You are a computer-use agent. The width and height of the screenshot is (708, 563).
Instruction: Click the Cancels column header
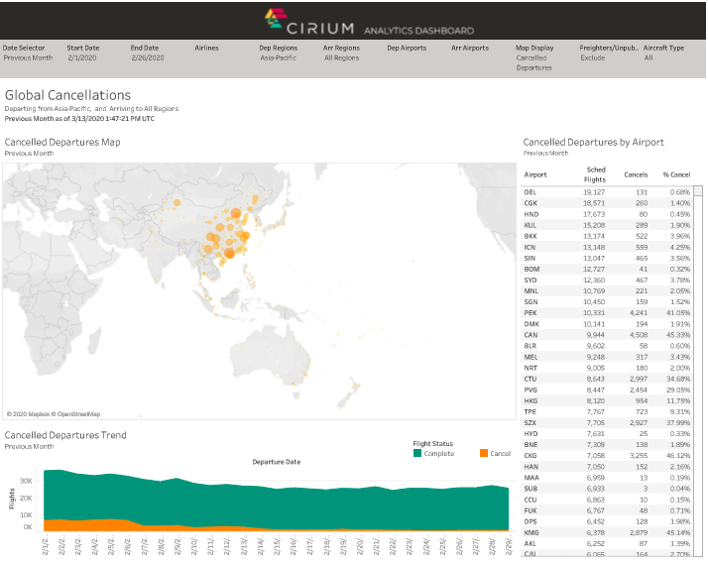pos(636,175)
